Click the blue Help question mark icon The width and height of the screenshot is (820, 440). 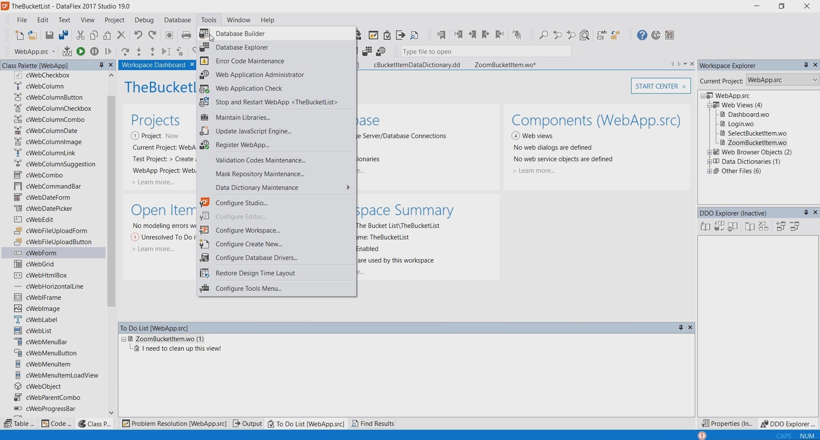[642, 35]
